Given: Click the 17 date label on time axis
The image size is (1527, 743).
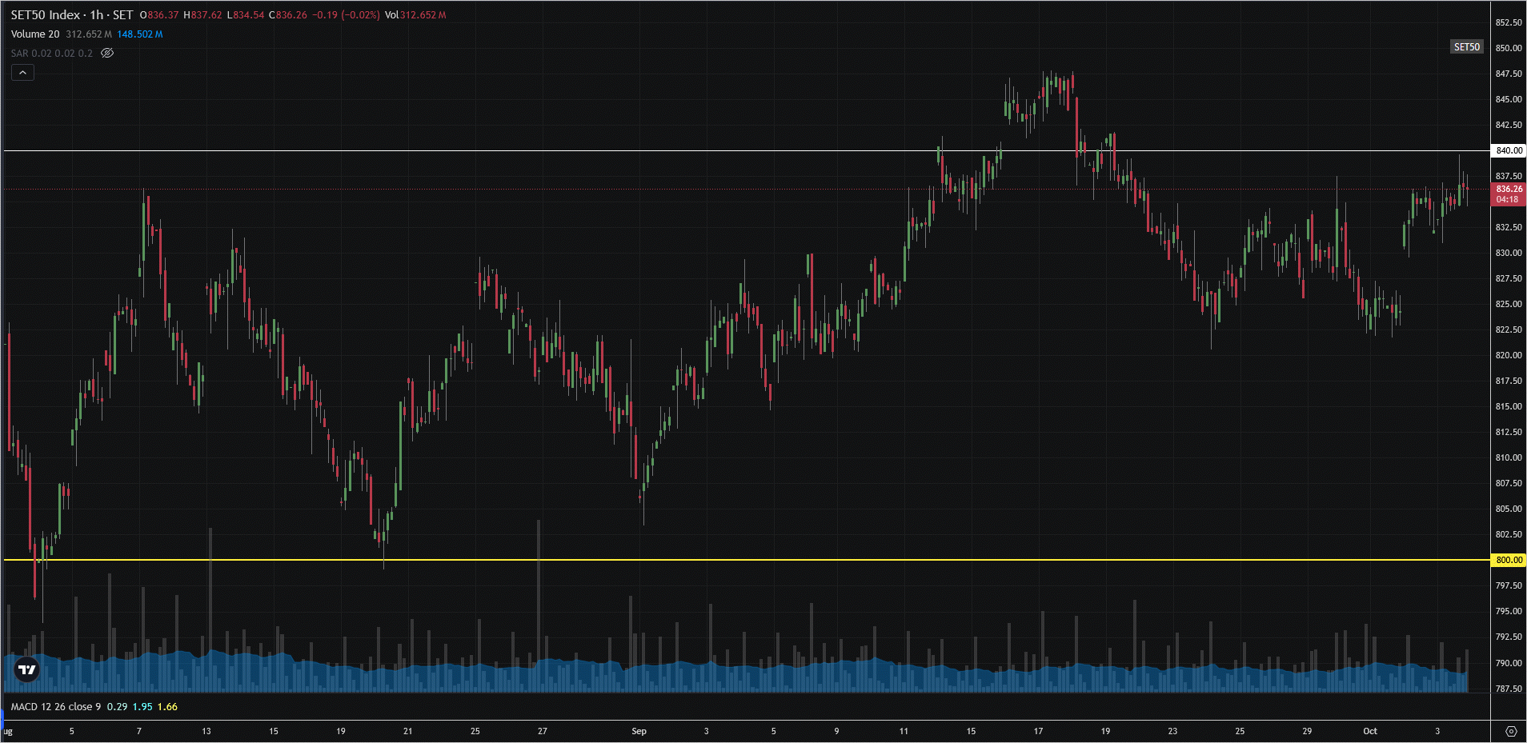Looking at the screenshot, I should click(x=1038, y=731).
